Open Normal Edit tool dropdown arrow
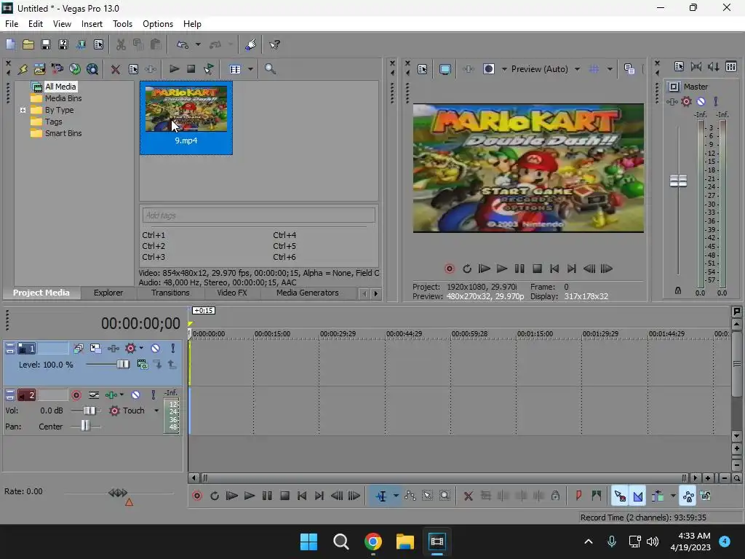The width and height of the screenshot is (745, 559). click(x=396, y=496)
